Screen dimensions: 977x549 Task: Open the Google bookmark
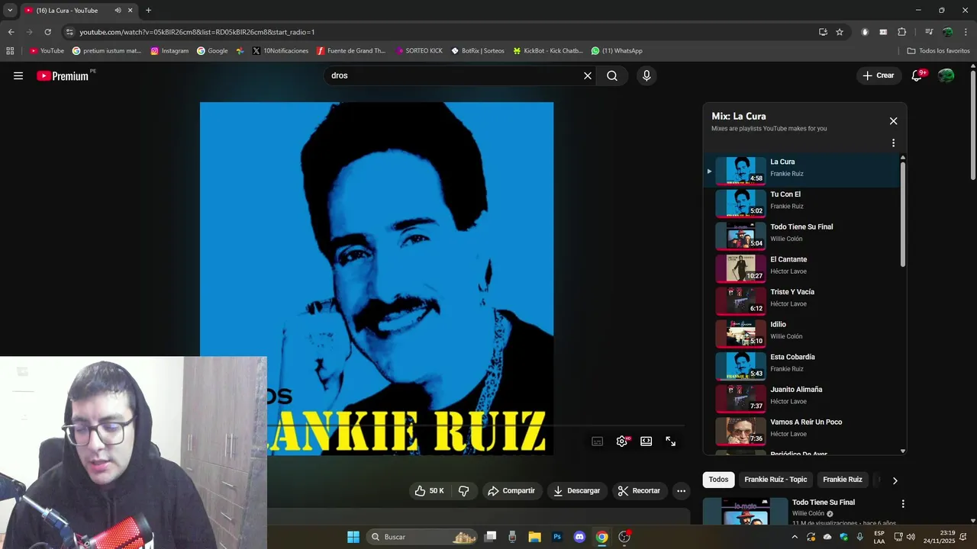[x=212, y=51]
